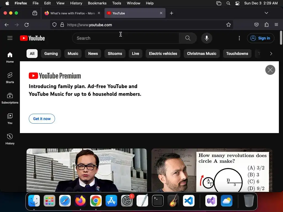Open YouTube settings three-dot menu
Viewport: 283px width, 212px height.
pos(239,38)
